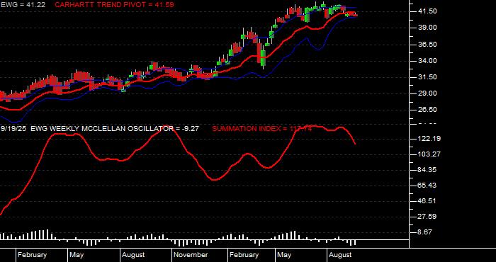The image size is (496, 262).
Task: Click the 46.51 oscillator axis value
Action: click(428, 201)
